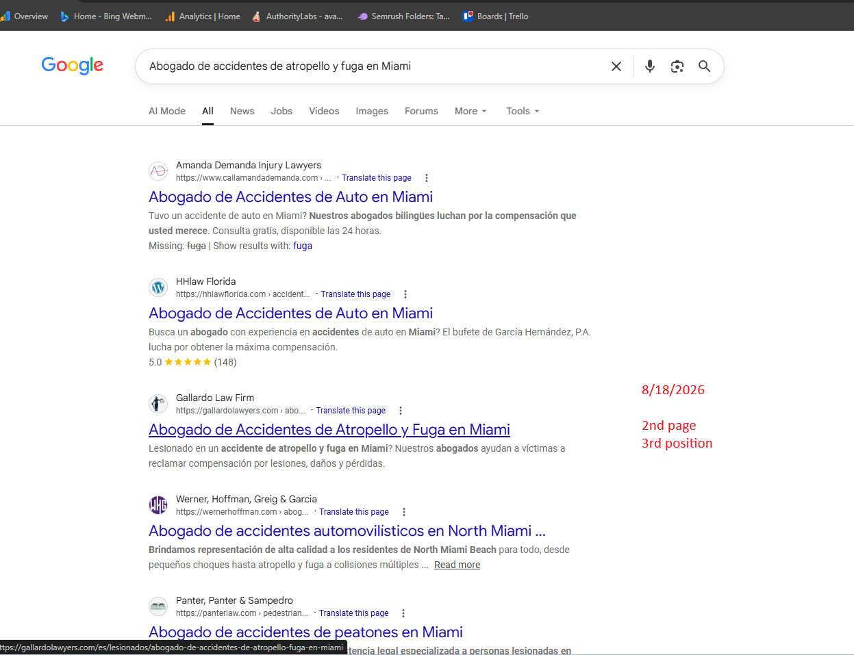Open Home - Bing Webmaster bookmark
Image resolution: width=854 pixels, height=655 pixels.
[x=106, y=16]
